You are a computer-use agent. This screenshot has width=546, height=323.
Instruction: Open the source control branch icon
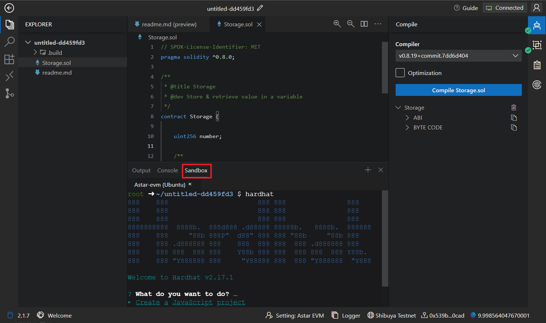pyautogui.click(x=9, y=93)
